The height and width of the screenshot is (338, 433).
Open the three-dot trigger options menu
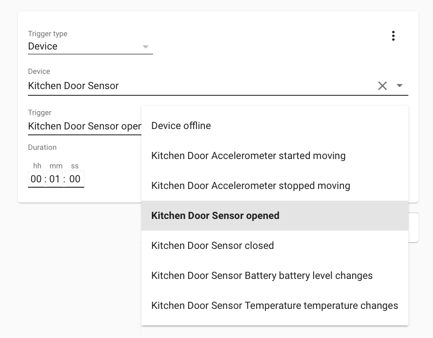tap(393, 36)
